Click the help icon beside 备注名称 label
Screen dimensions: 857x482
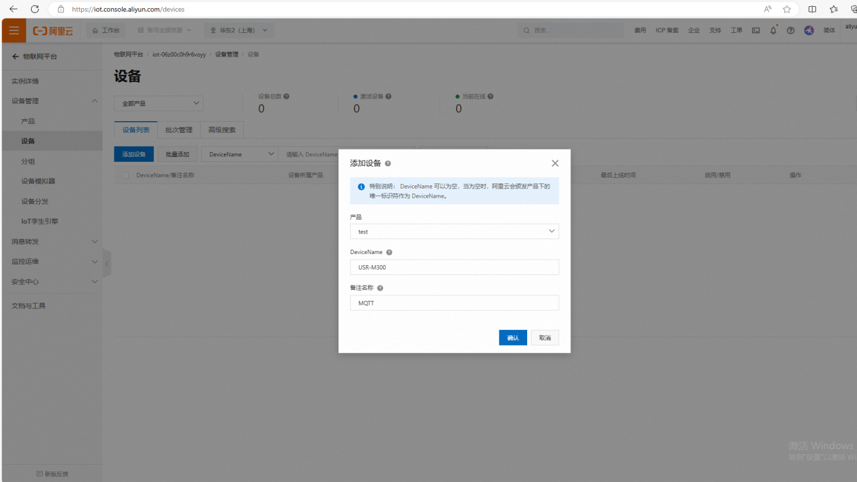[x=380, y=288]
